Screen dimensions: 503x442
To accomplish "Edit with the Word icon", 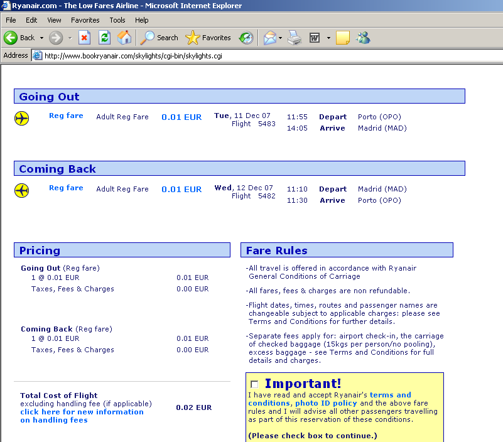I will [x=315, y=38].
